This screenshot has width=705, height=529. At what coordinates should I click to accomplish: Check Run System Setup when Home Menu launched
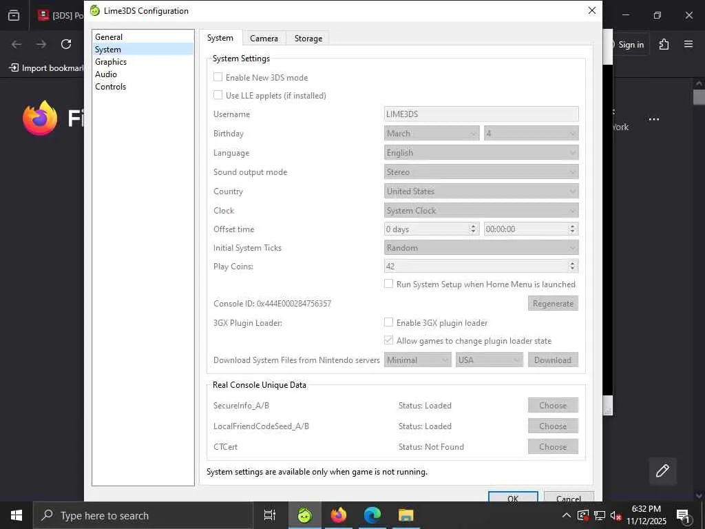[x=388, y=284]
